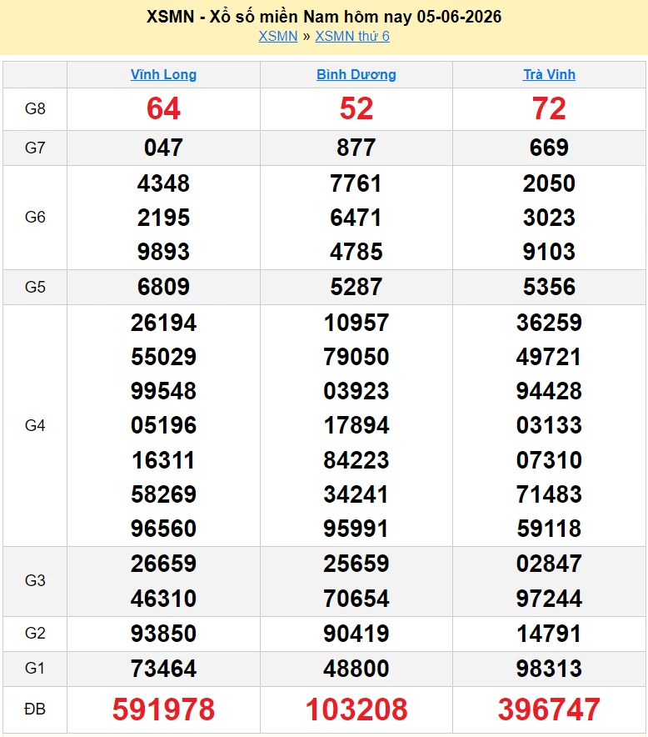Click G6 value 9893
Screen dimensions: 648x737
163,252
